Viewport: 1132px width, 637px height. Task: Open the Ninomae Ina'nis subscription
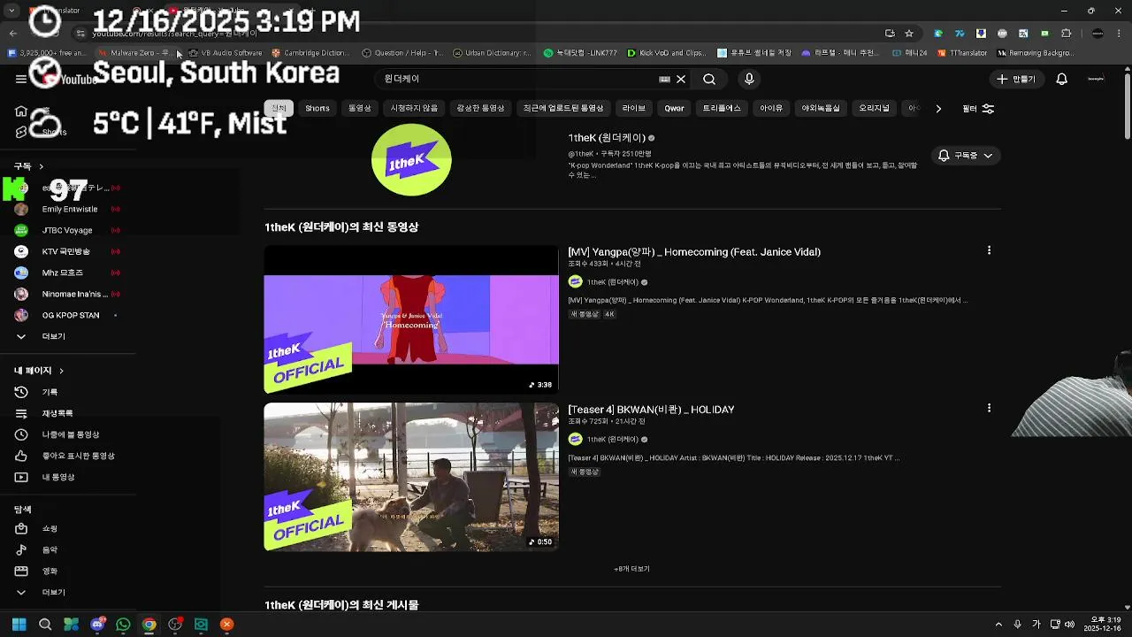point(67,295)
